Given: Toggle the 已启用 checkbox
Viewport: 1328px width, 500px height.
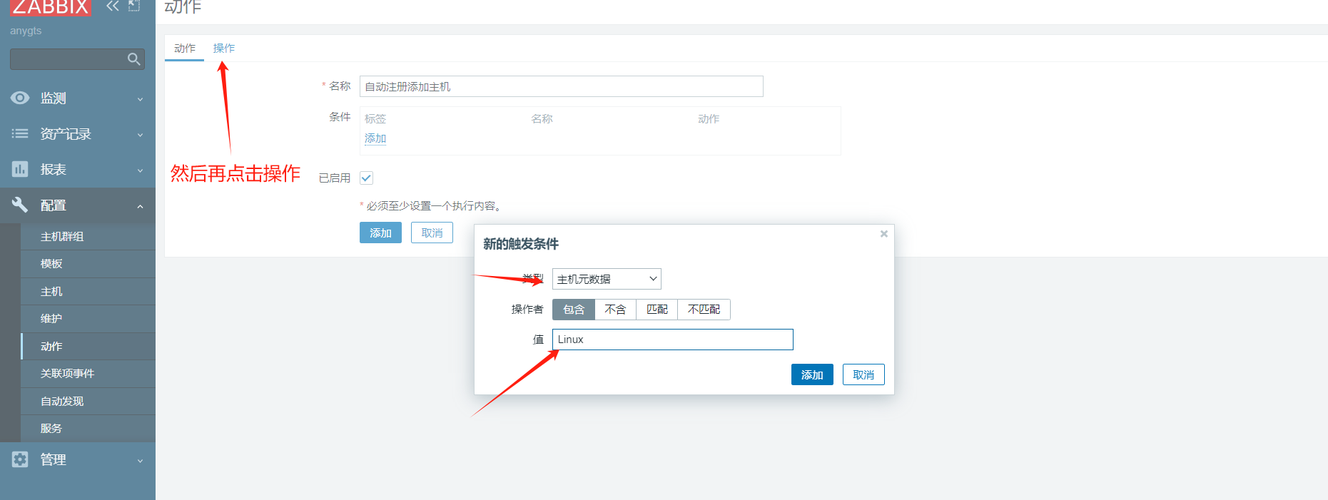Looking at the screenshot, I should pyautogui.click(x=366, y=178).
